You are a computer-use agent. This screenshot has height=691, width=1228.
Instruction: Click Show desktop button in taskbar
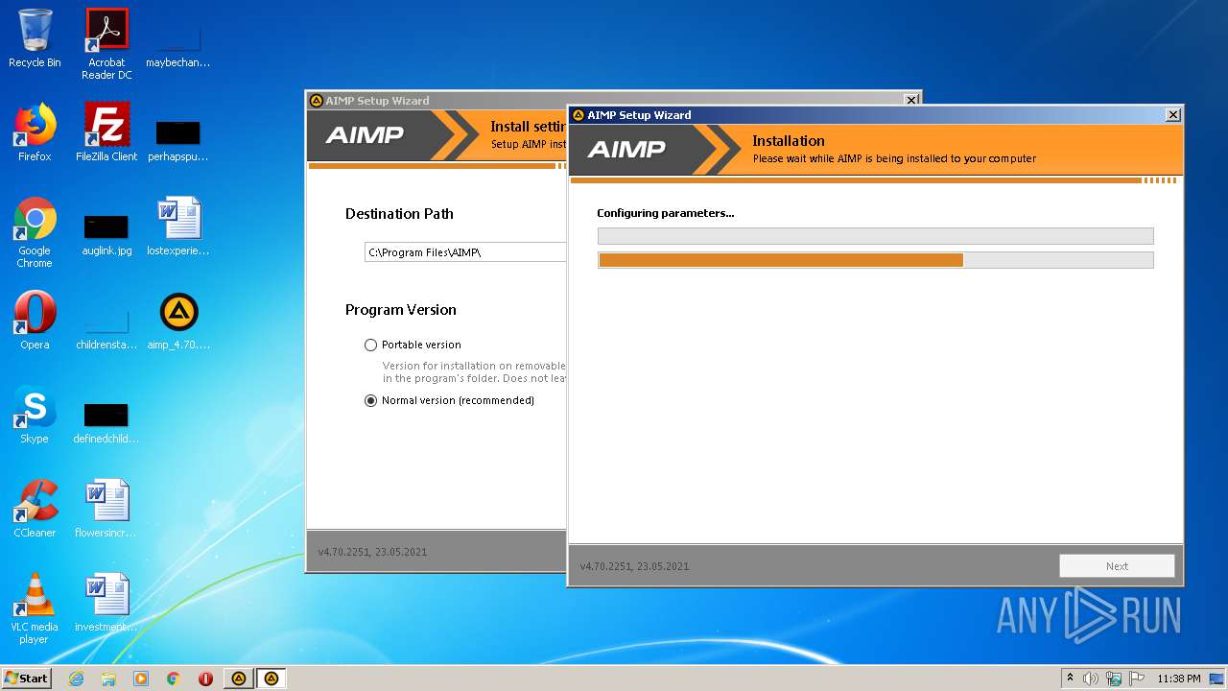coord(1217,679)
